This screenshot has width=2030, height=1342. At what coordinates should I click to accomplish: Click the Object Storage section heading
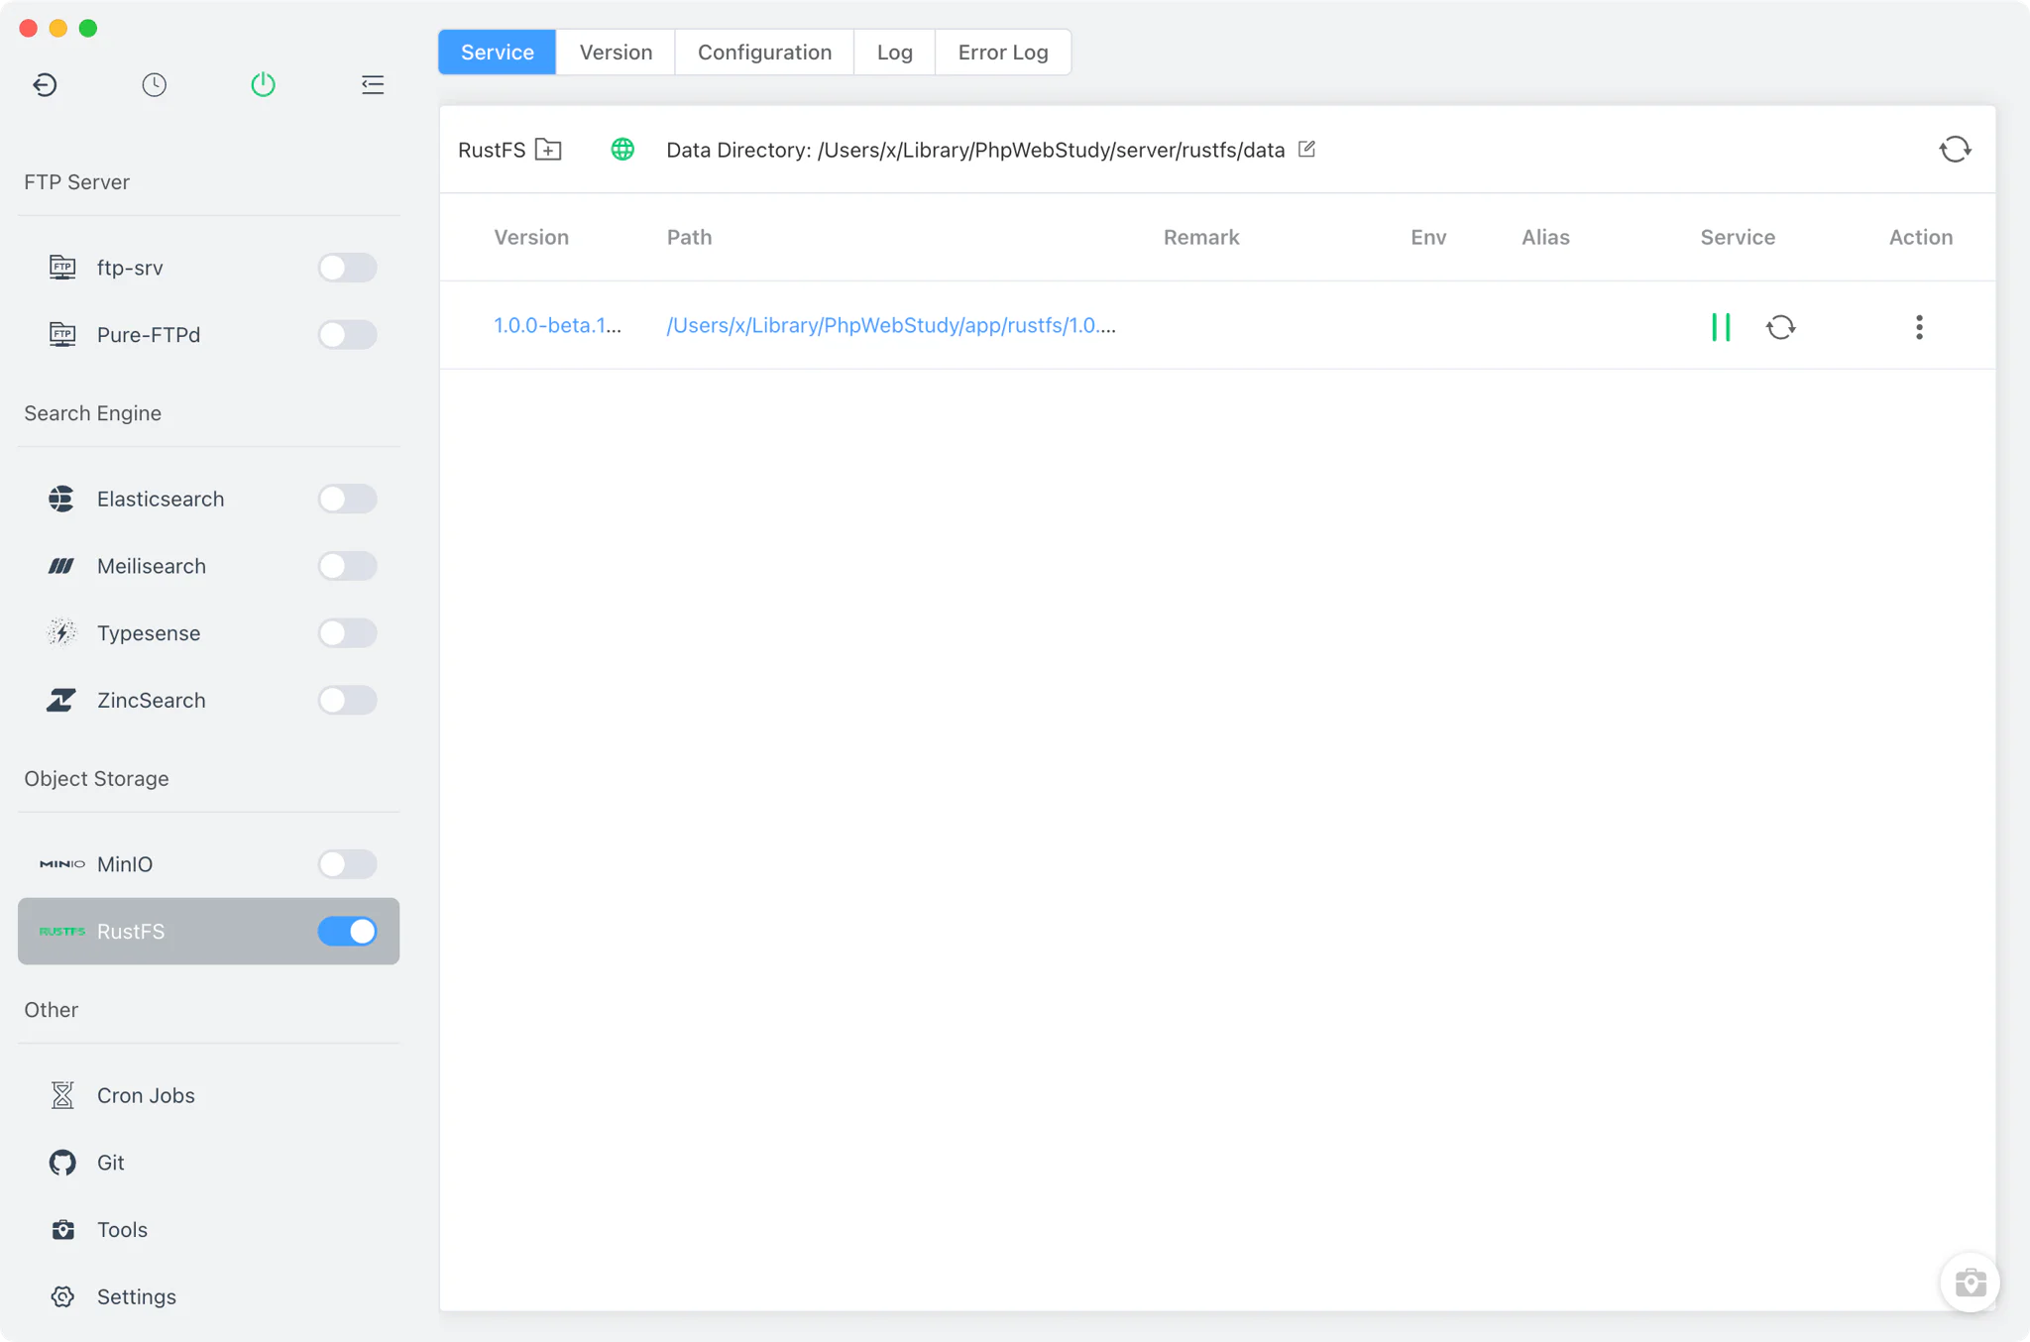point(96,778)
